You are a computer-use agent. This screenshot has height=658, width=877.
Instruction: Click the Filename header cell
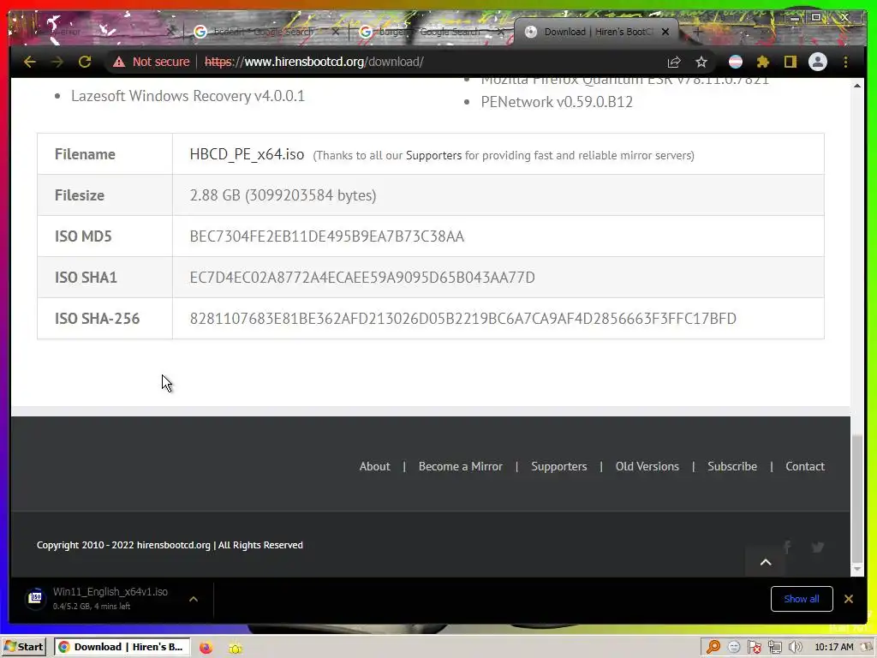point(104,154)
